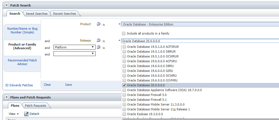
Task: Check Oracle Database 19.6.0.0.0 GIRU
Action: tap(124, 71)
